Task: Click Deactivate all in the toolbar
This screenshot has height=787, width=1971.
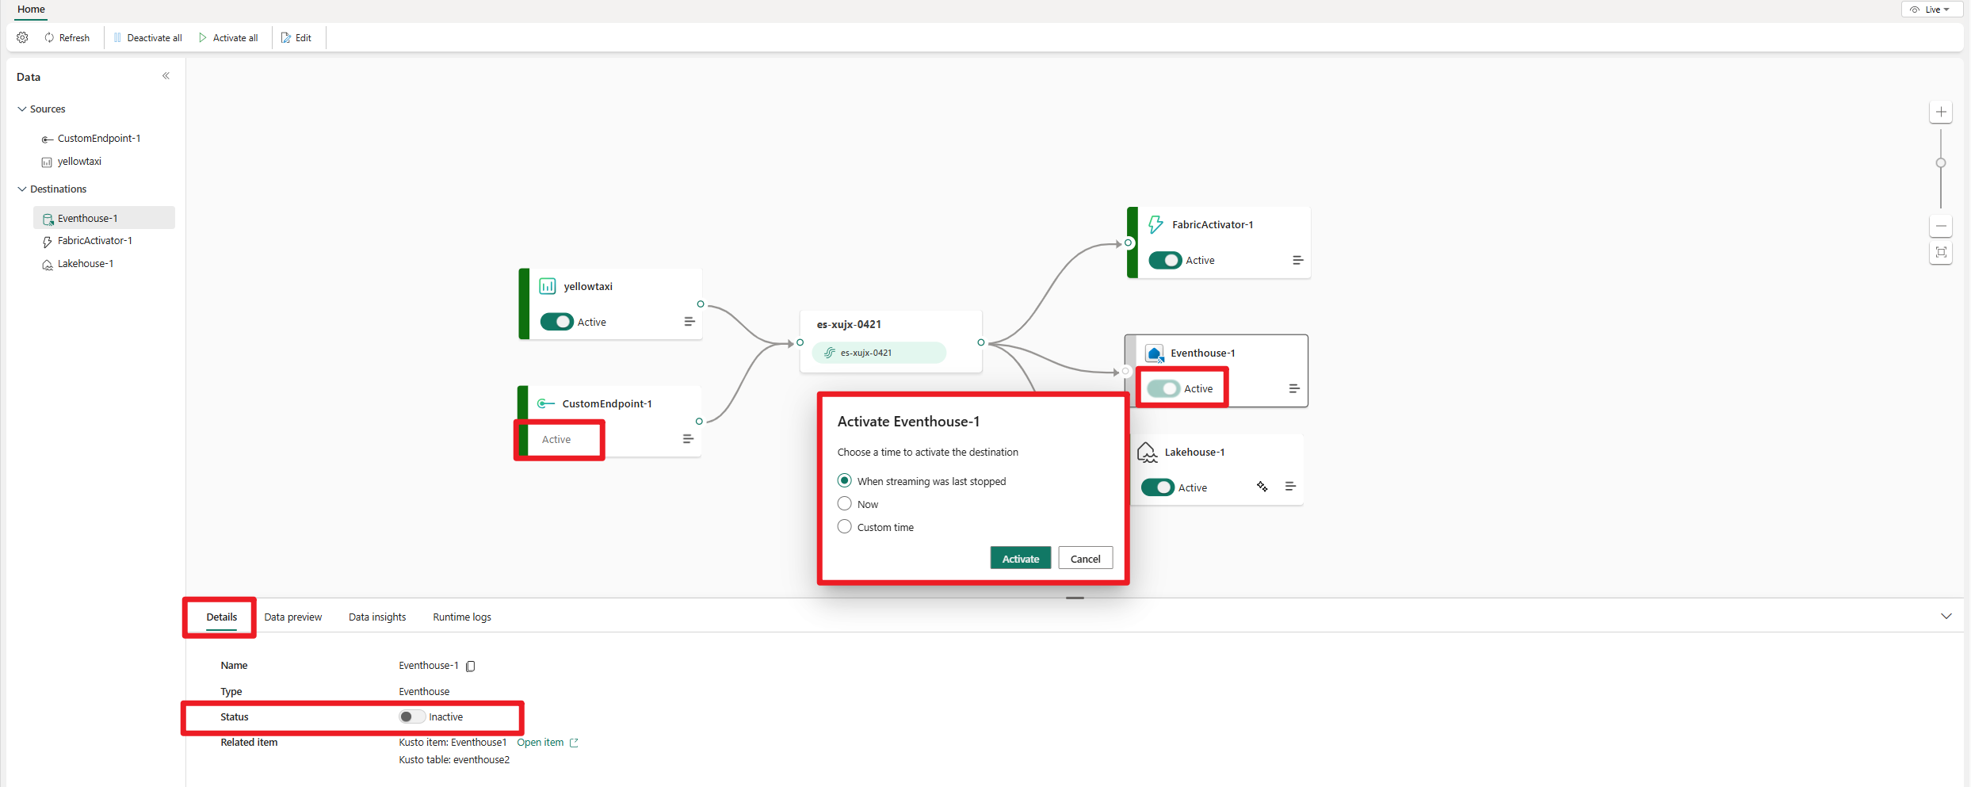Action: [x=148, y=37]
